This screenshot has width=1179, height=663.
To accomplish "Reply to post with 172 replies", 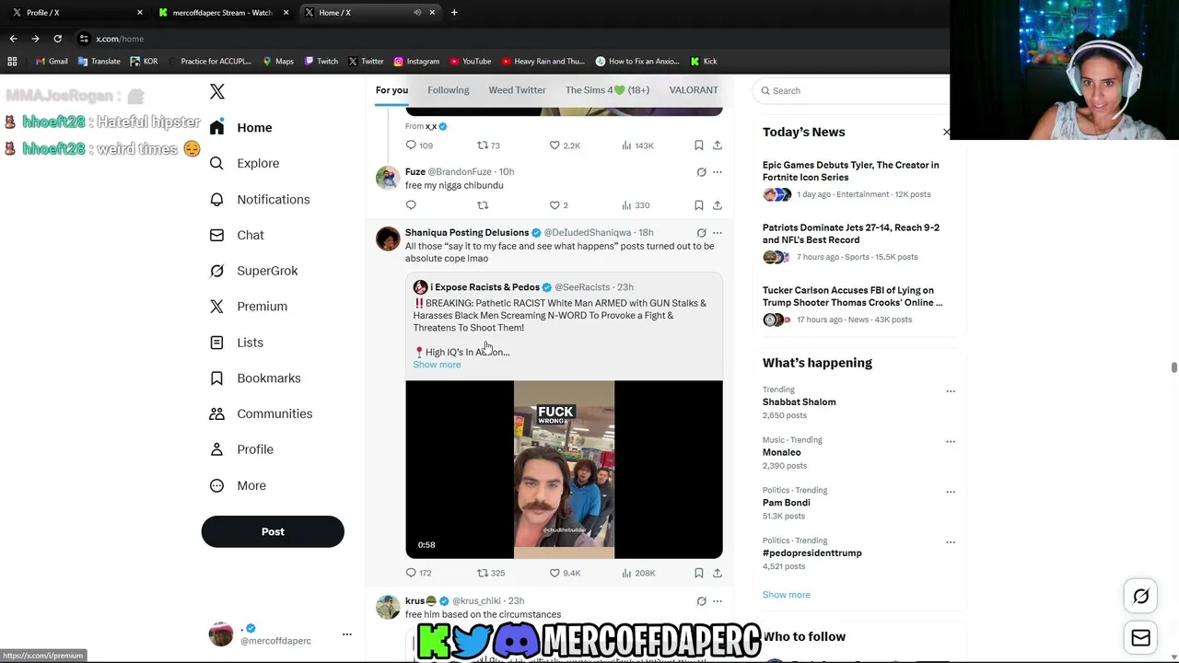I will pyautogui.click(x=418, y=573).
